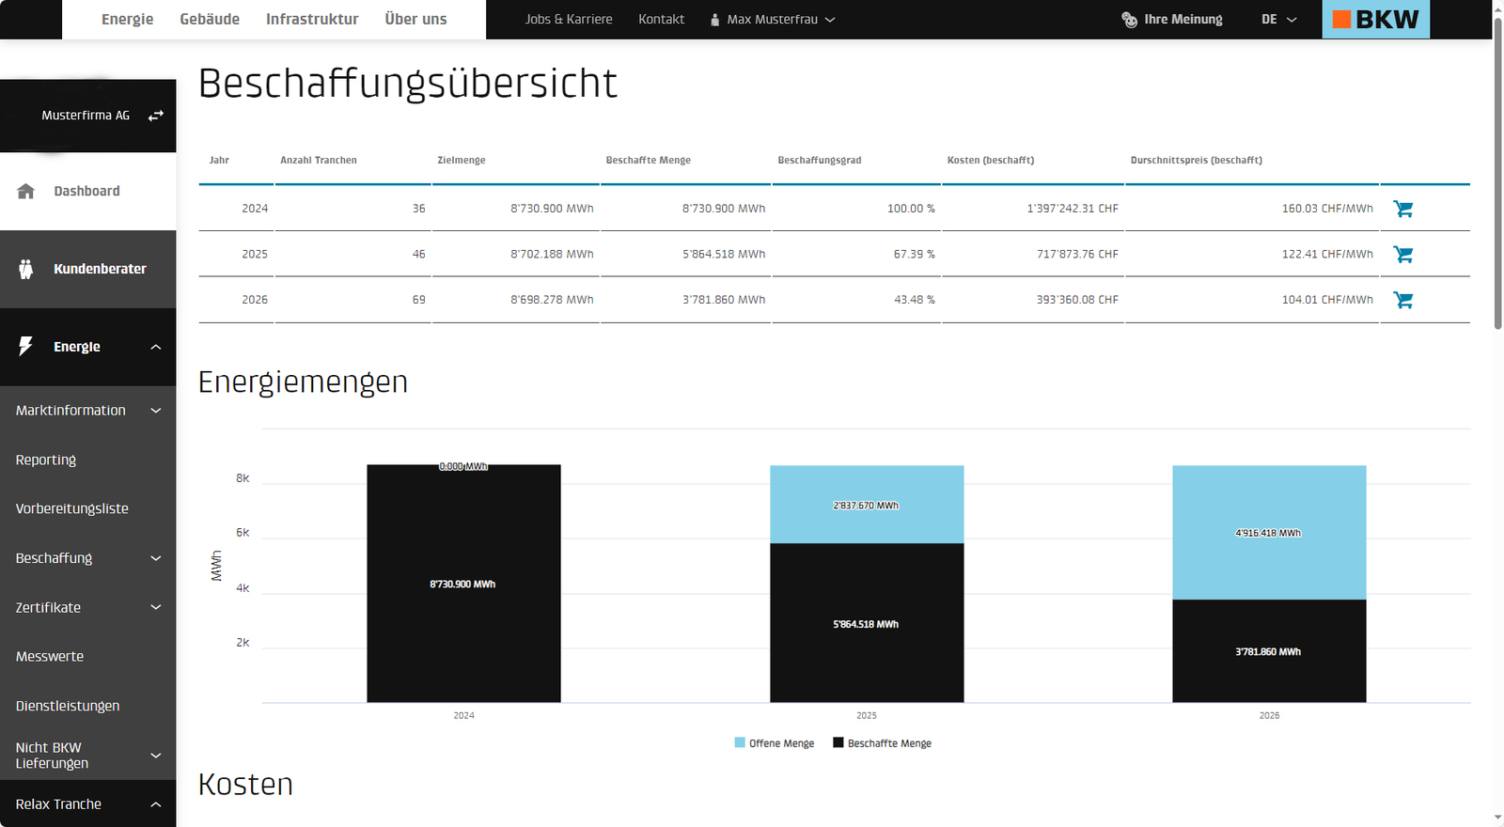Image resolution: width=1504 pixels, height=827 pixels.
Task: Click the Energie lightning bolt icon
Action: 26,347
